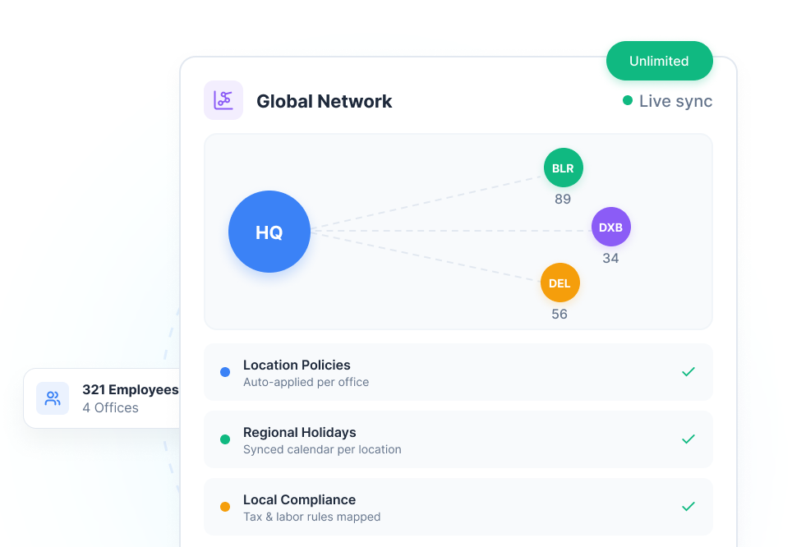Viewport: 792px width, 547px height.
Task: Click the Live sync label
Action: coord(676,101)
